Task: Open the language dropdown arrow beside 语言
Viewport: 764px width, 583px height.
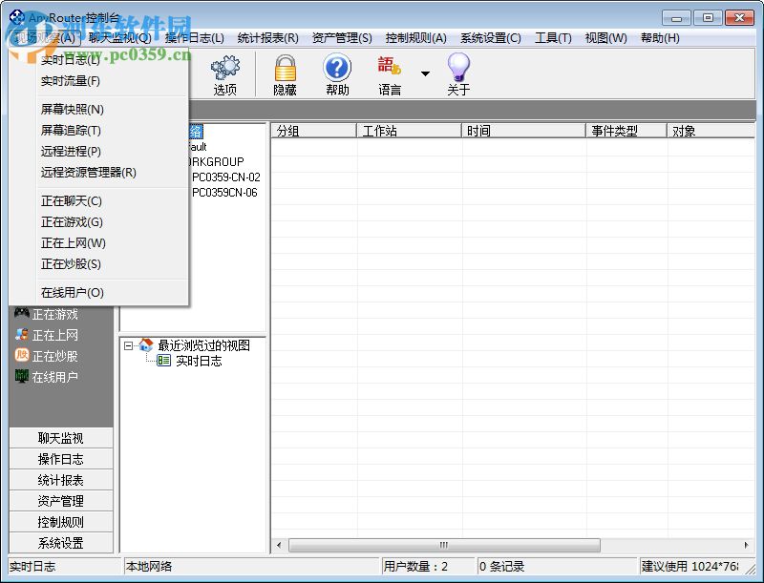Action: pyautogui.click(x=427, y=72)
